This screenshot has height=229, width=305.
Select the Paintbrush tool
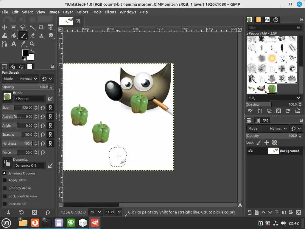click(x=23, y=36)
